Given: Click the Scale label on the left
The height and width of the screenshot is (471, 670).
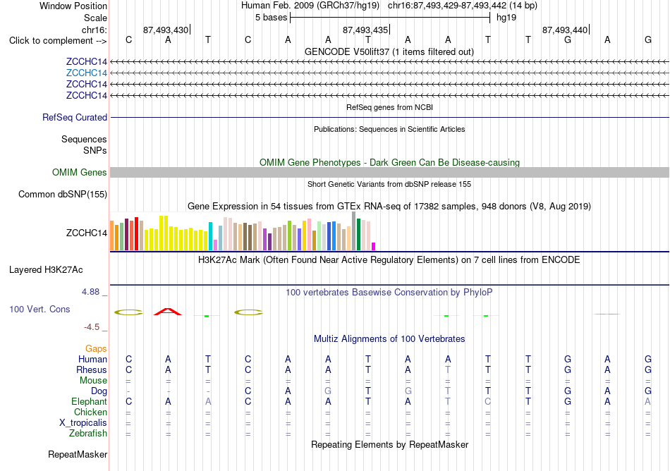Looking at the screenshot, I should (x=96, y=18).
